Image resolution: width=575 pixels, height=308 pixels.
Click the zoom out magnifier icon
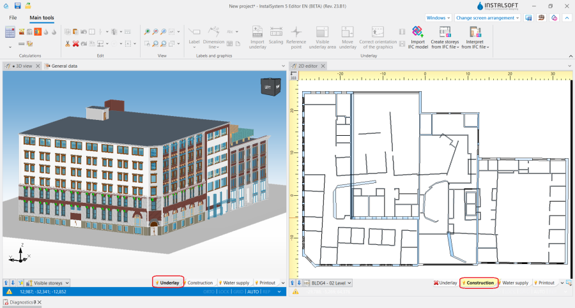click(x=155, y=32)
